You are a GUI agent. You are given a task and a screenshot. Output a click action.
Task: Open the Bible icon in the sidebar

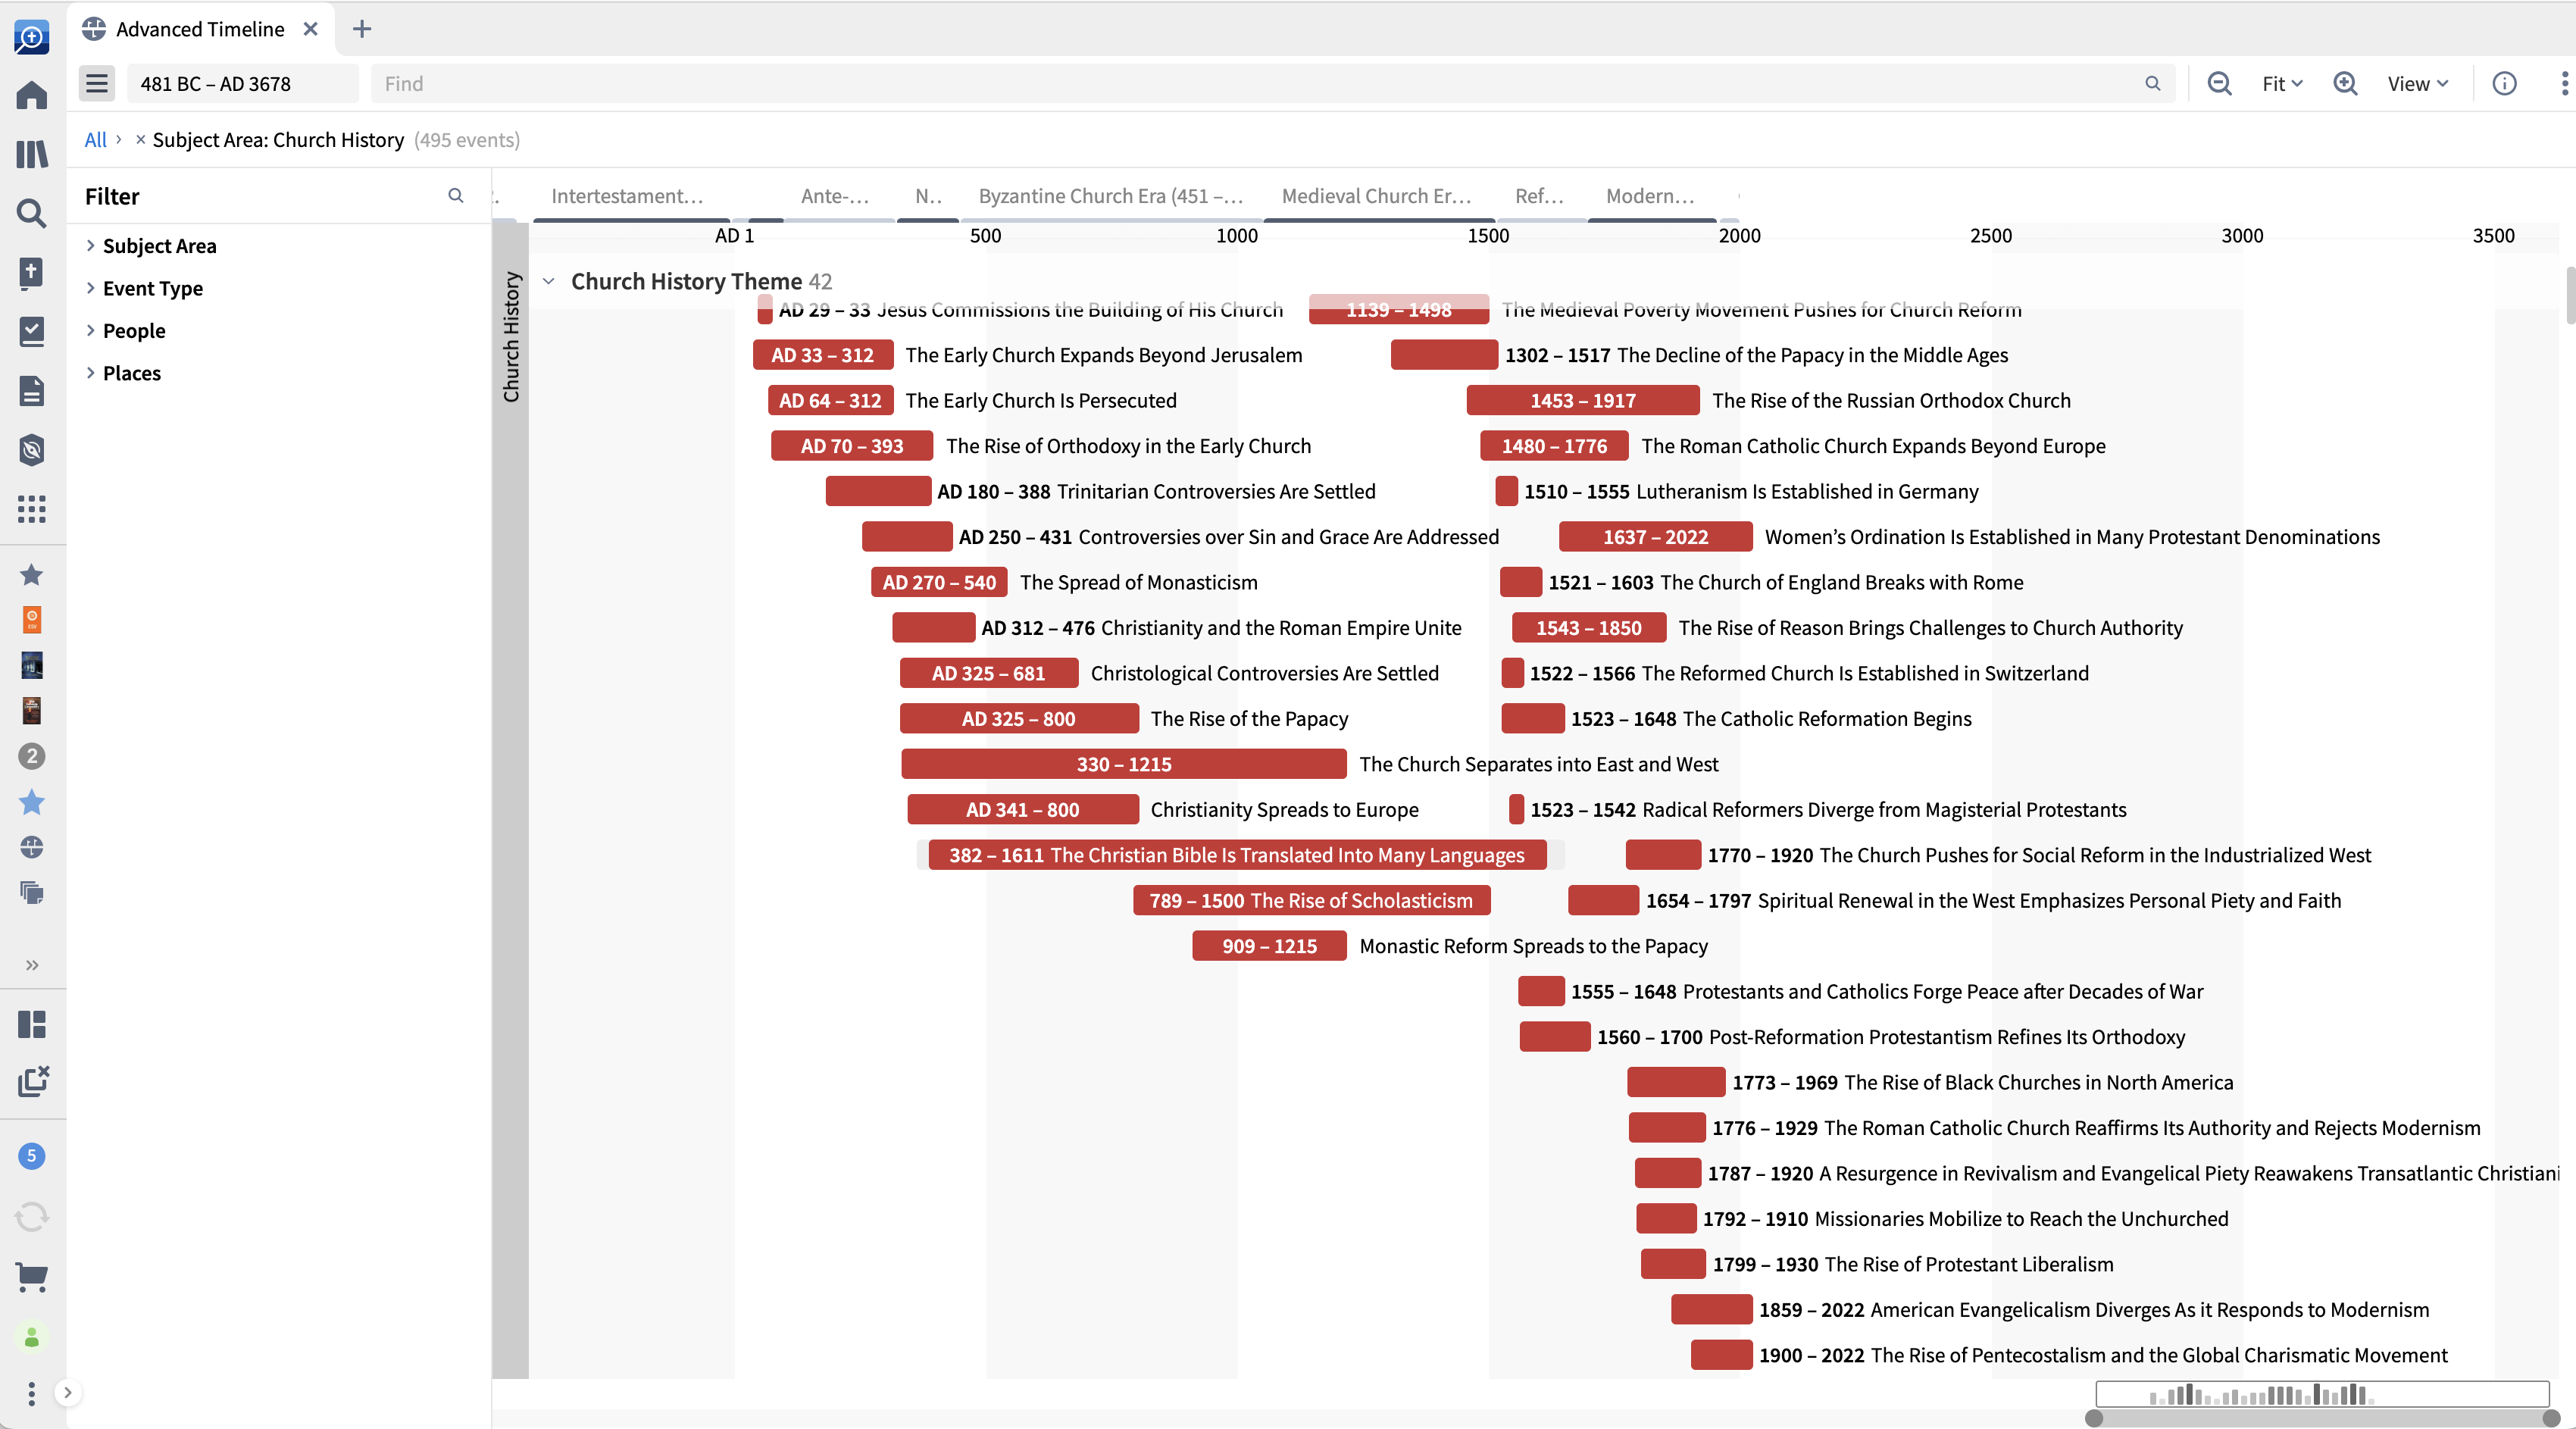[31, 273]
